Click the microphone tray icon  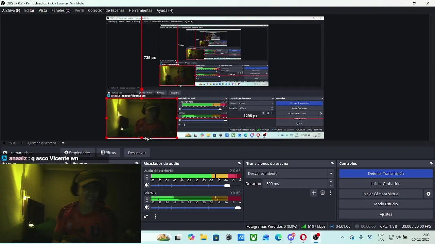coord(361,237)
